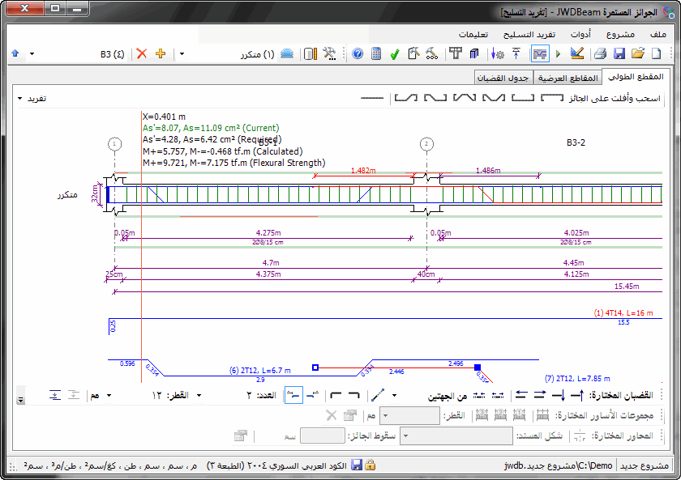Switch to the جدول القضبان tab

pos(503,79)
